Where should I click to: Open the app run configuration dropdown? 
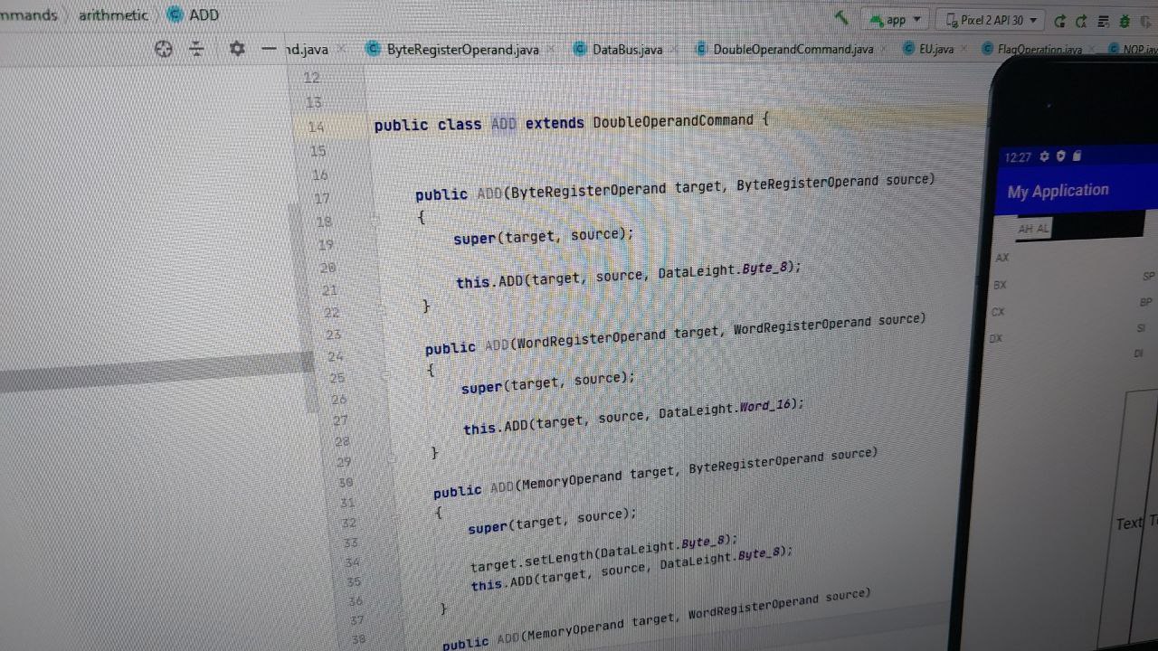(x=896, y=19)
